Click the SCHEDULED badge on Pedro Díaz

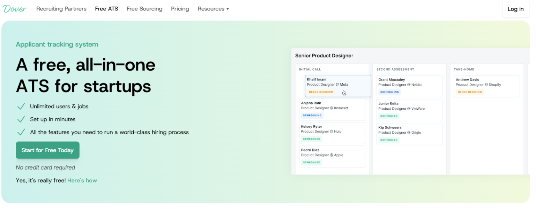[311, 162]
